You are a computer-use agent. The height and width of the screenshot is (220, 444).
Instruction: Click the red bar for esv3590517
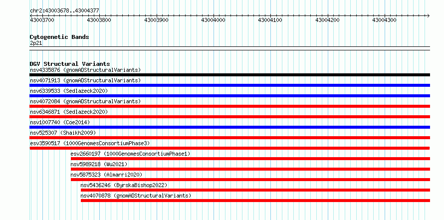click(x=229, y=148)
